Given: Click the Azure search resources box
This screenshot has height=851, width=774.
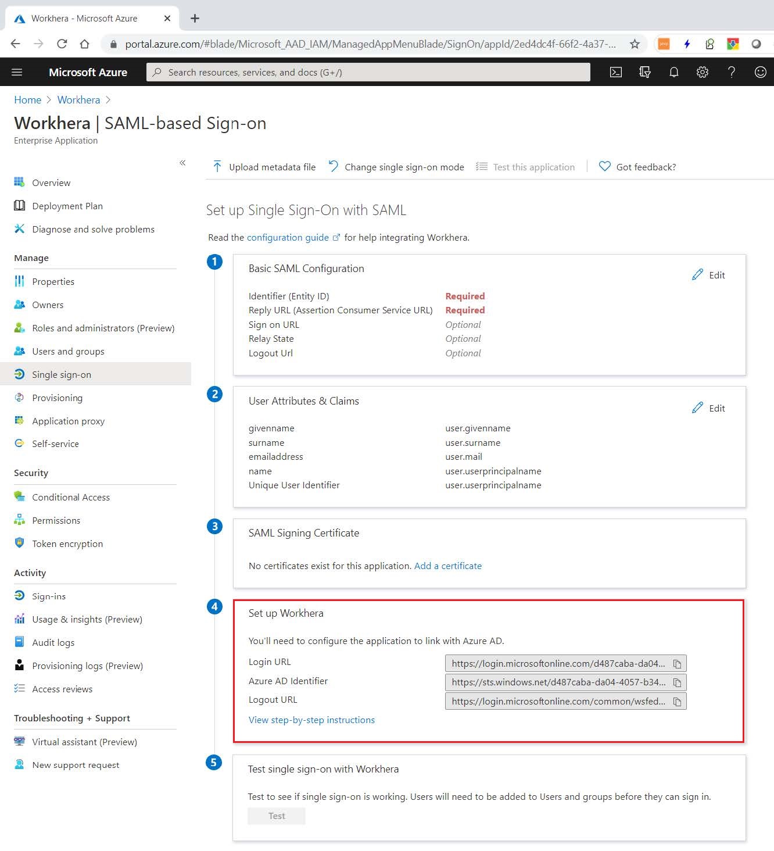Looking at the screenshot, I should 368,72.
